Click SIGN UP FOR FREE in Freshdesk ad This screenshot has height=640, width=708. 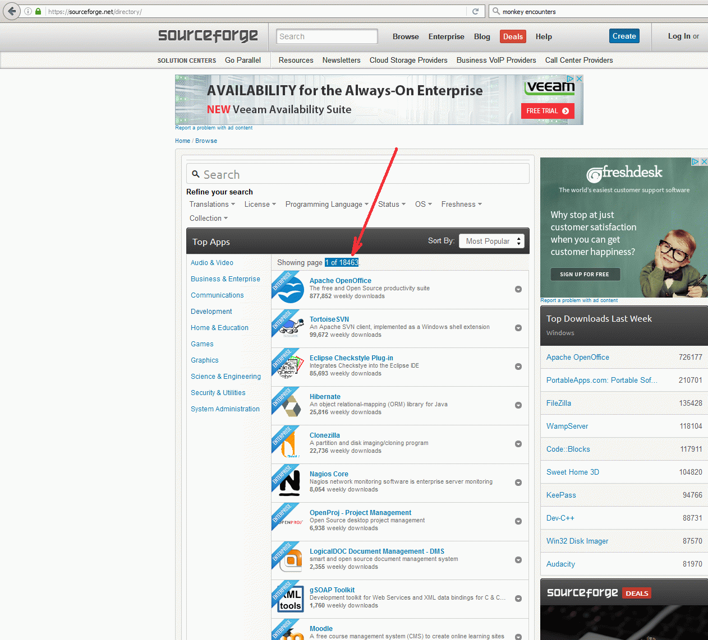coord(584,274)
